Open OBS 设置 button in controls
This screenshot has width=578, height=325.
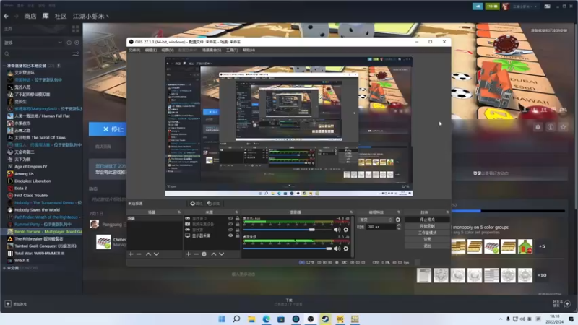[427, 239]
